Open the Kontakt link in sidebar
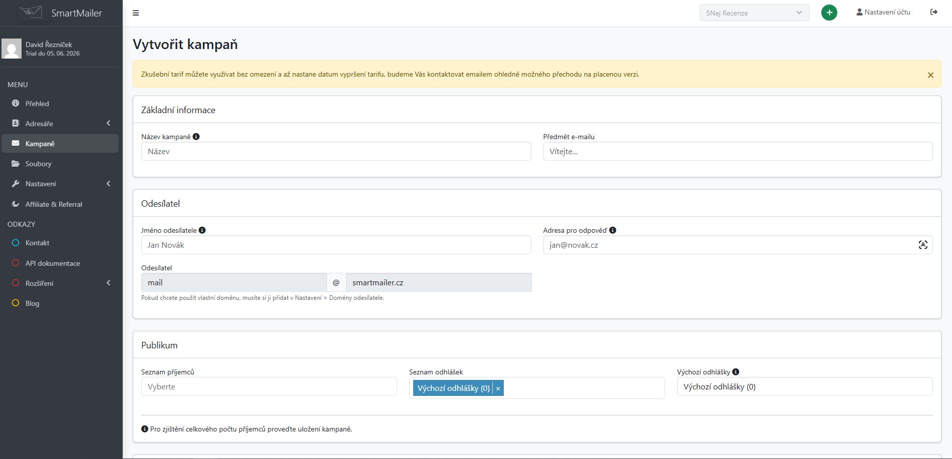This screenshot has height=459, width=952. (x=60, y=243)
